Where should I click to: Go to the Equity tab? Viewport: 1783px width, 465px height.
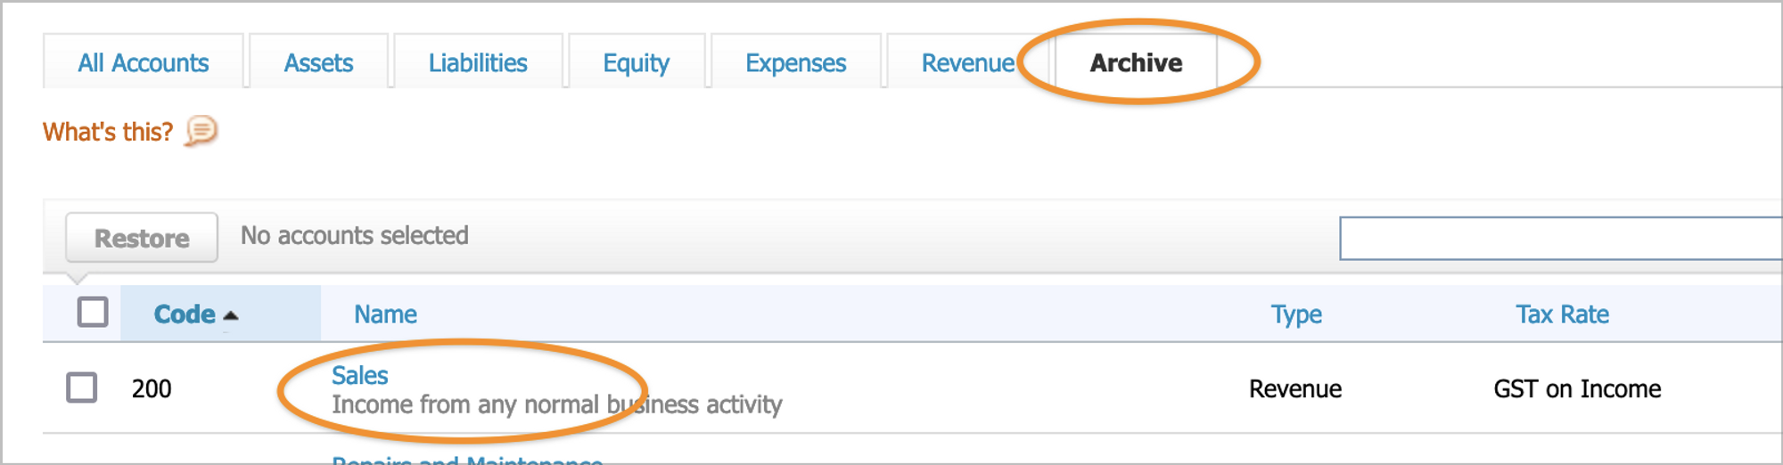pos(637,62)
